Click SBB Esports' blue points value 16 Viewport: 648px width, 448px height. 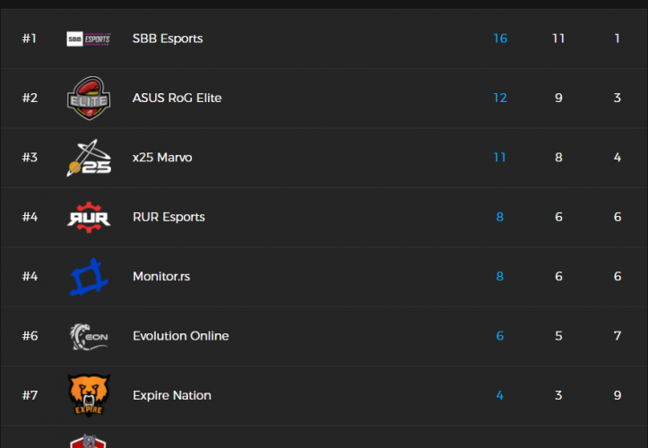pyautogui.click(x=500, y=39)
